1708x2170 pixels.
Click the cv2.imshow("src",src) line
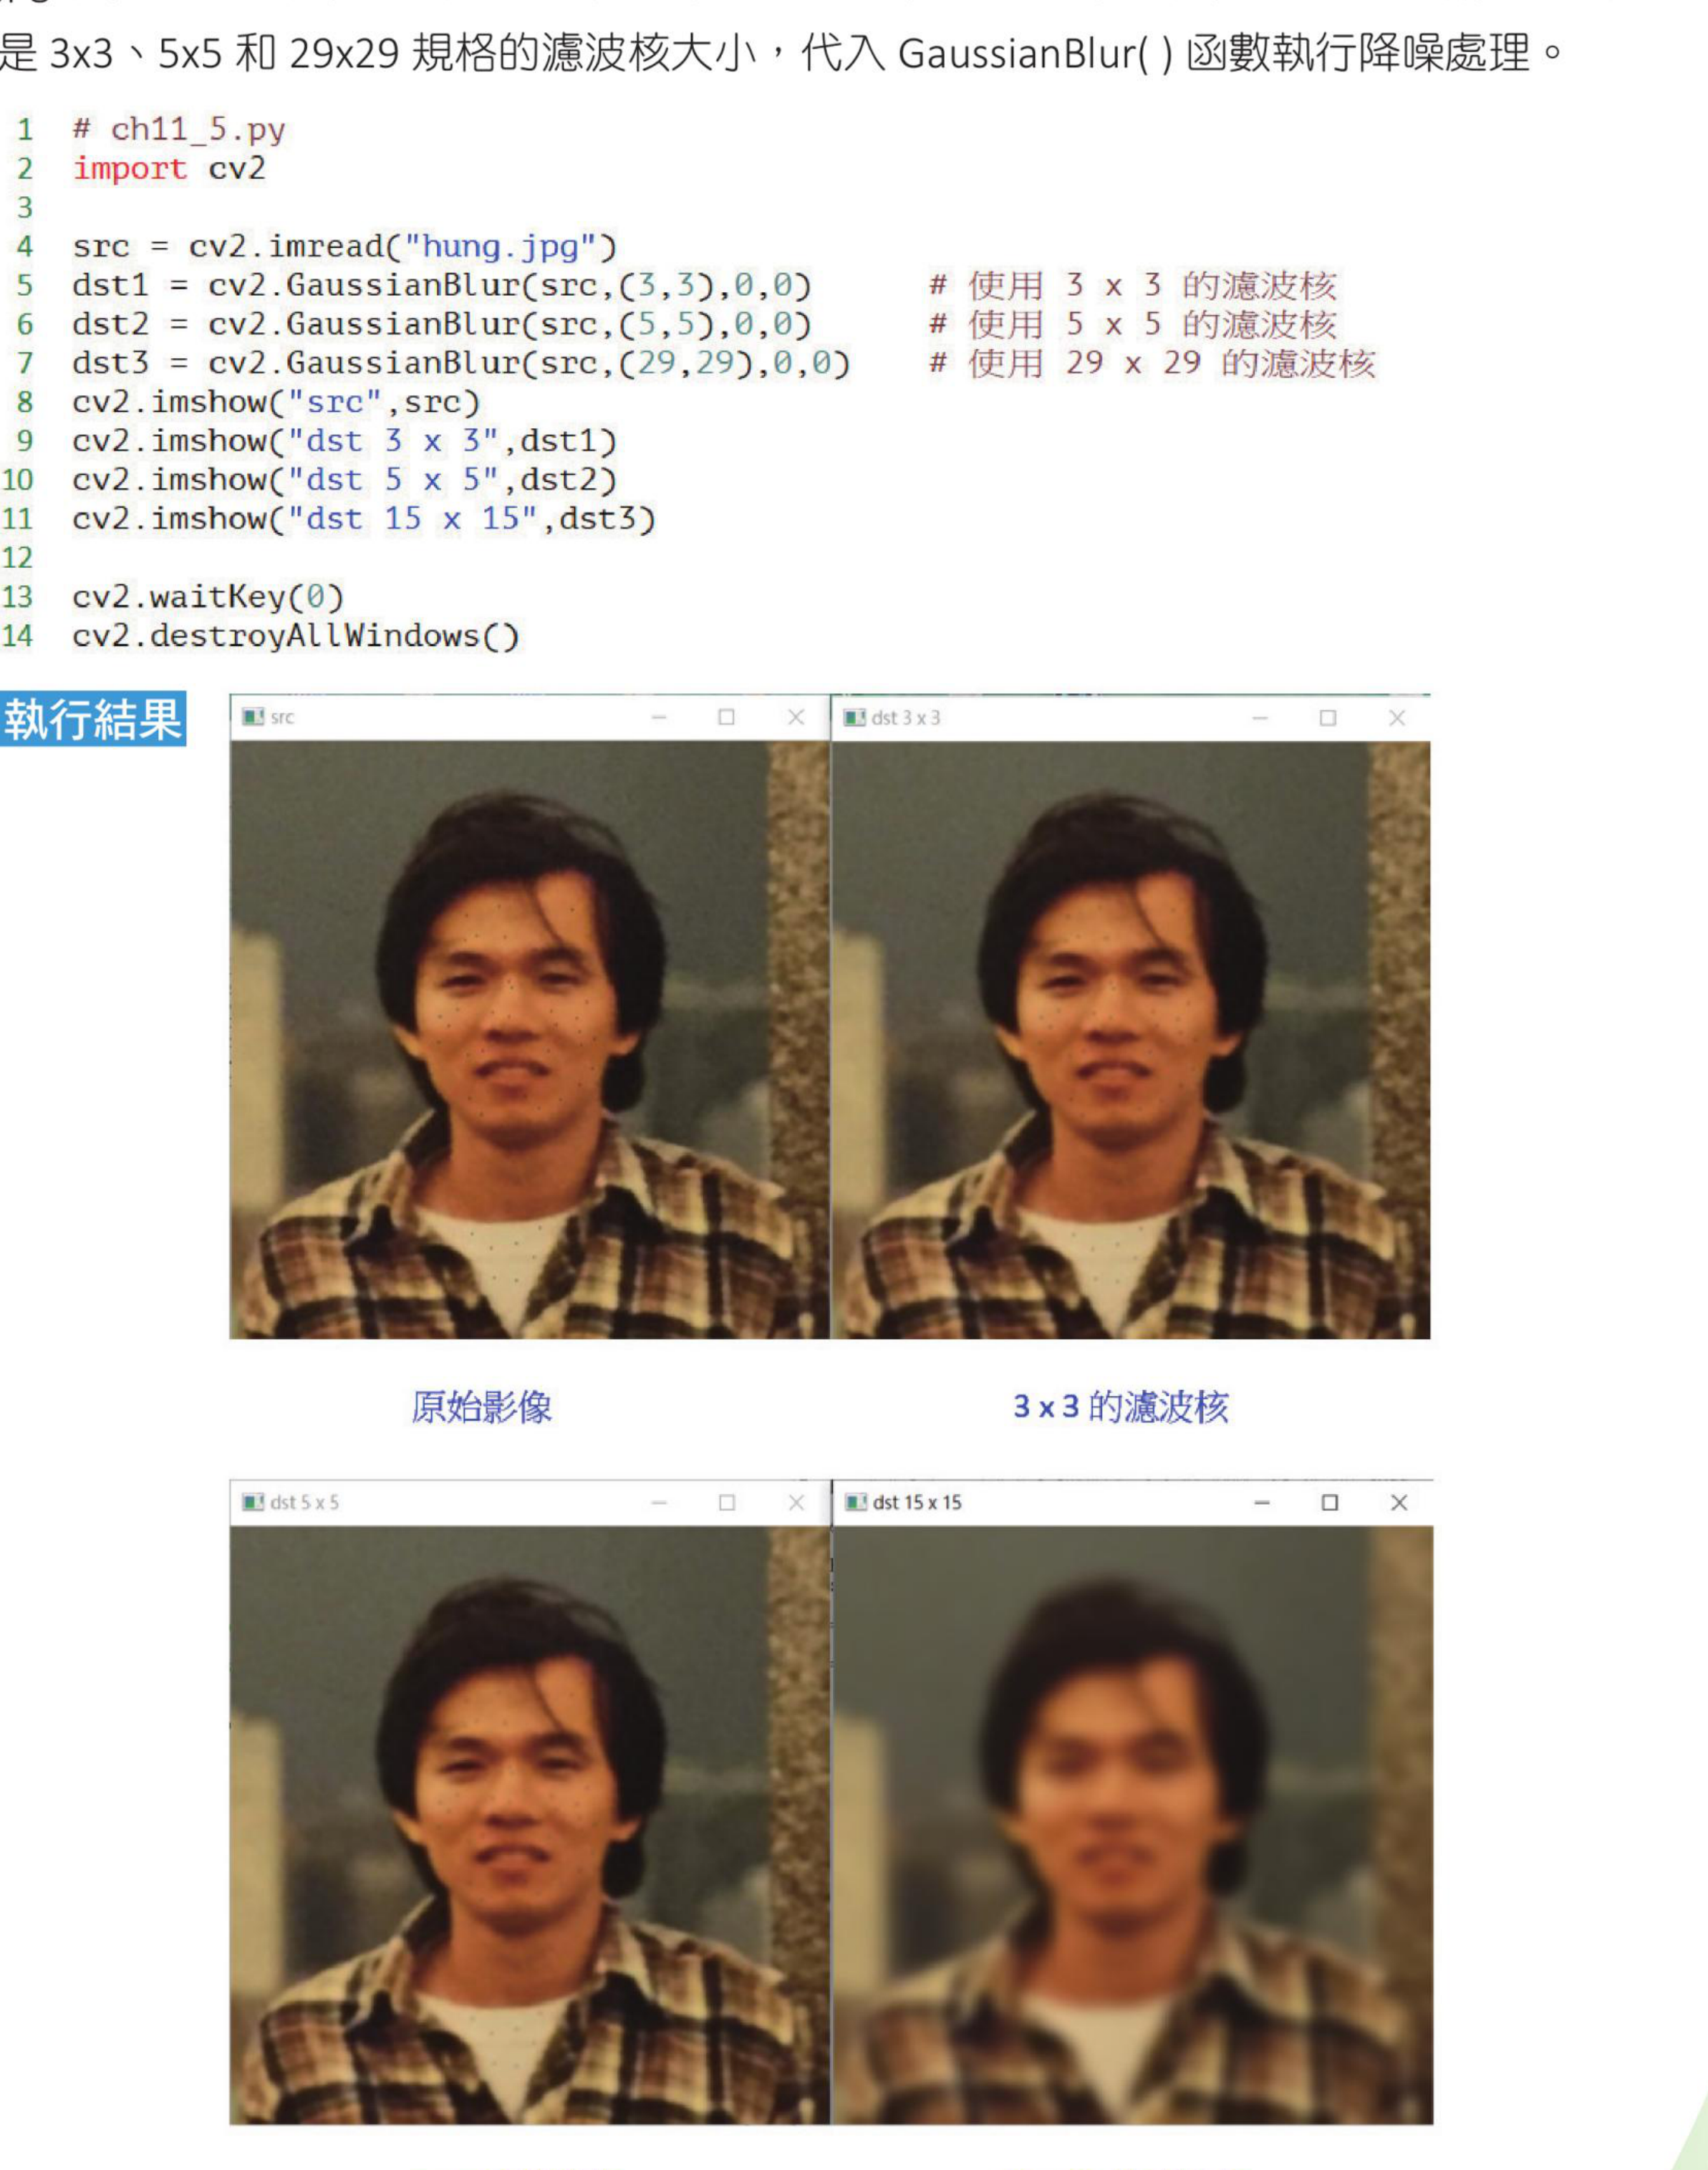[x=276, y=403]
